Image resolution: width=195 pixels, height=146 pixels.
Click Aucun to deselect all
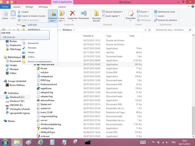[159, 16]
